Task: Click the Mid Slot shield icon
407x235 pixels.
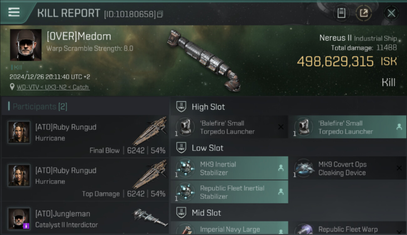Action: pos(181,213)
